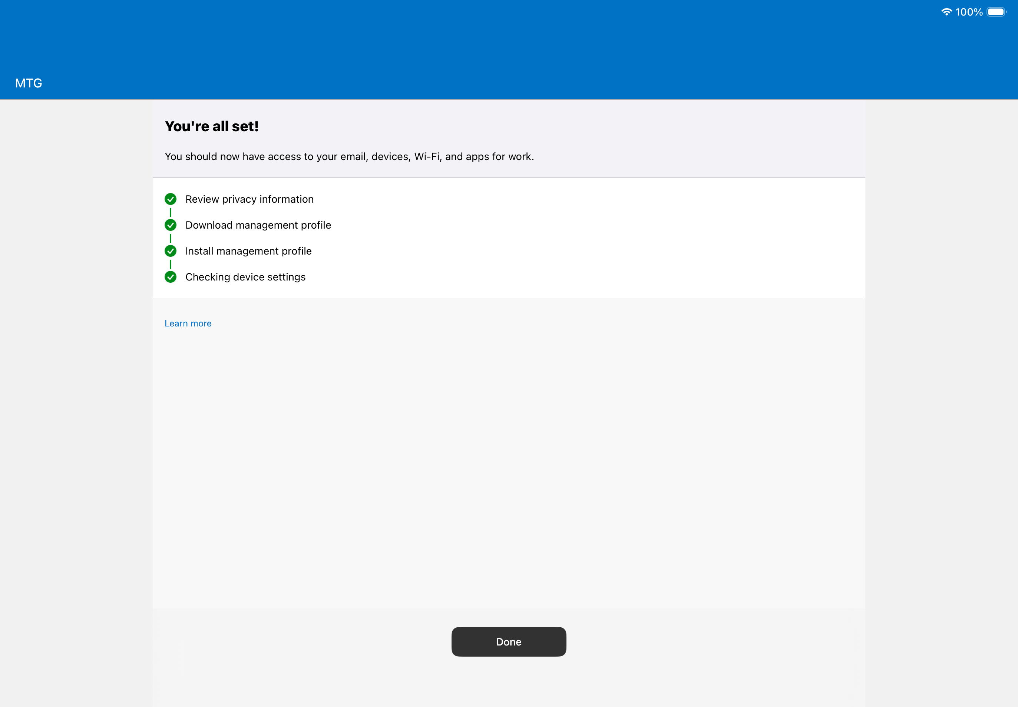The image size is (1018, 707).
Task: Click the 100% battery percentage indicator
Action: pyautogui.click(x=971, y=11)
